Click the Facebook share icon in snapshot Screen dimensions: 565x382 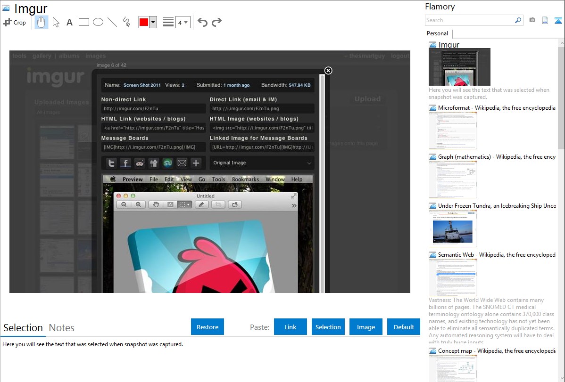[125, 163]
